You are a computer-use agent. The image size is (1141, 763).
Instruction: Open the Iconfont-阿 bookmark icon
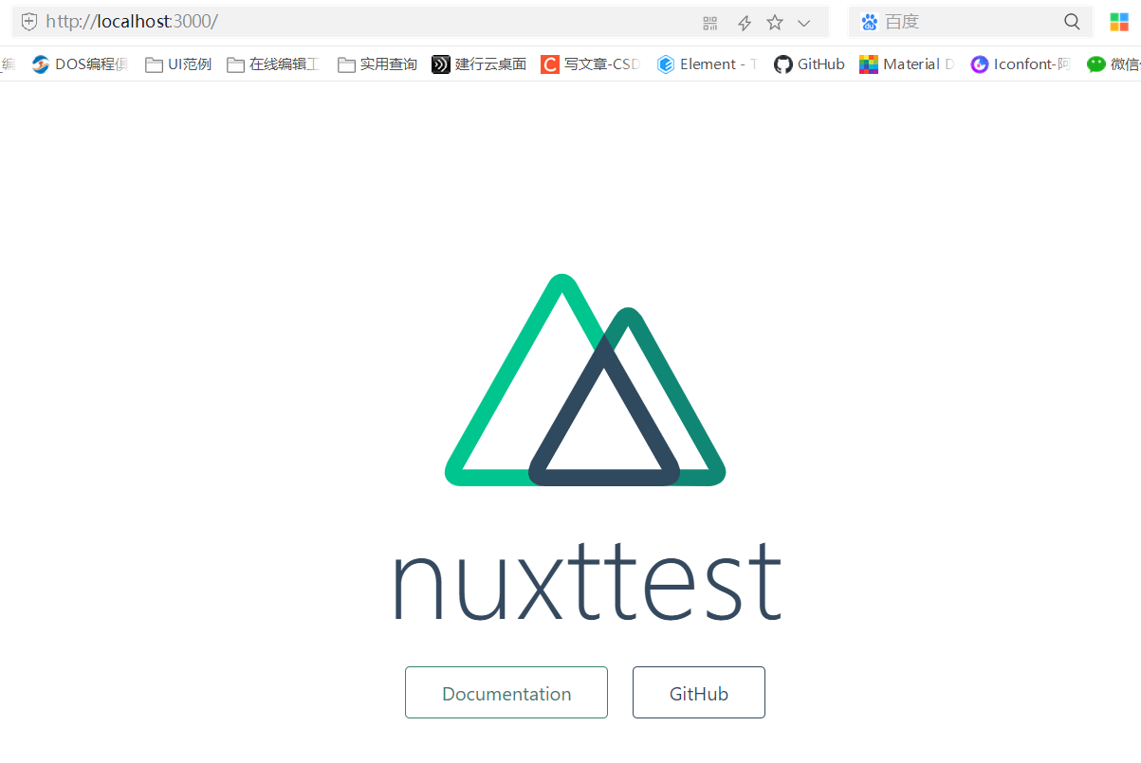coord(979,64)
